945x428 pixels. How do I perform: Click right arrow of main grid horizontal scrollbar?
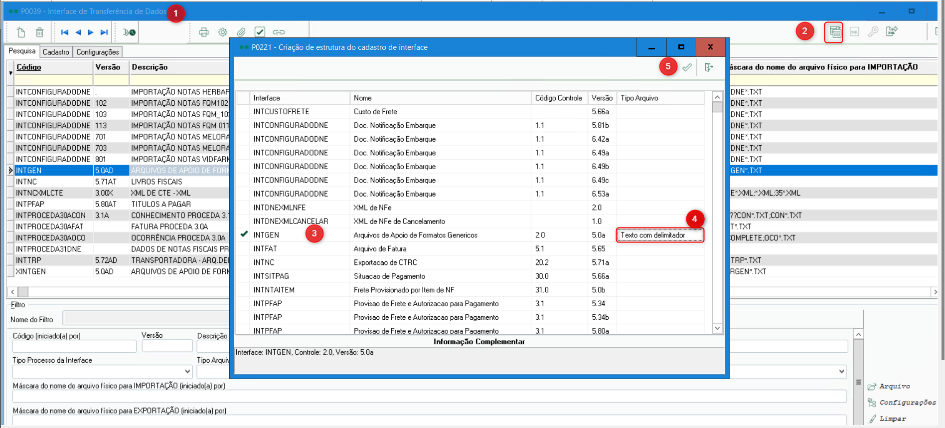click(935, 292)
